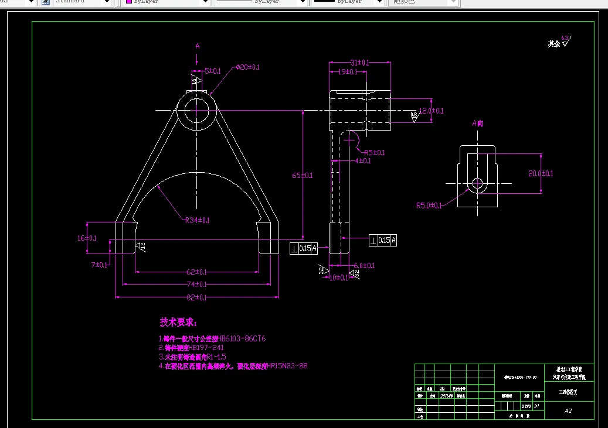Screen dimensions: 608x428
Task: Select the 4±0.1 dimension text
Action: pyautogui.click(x=363, y=161)
